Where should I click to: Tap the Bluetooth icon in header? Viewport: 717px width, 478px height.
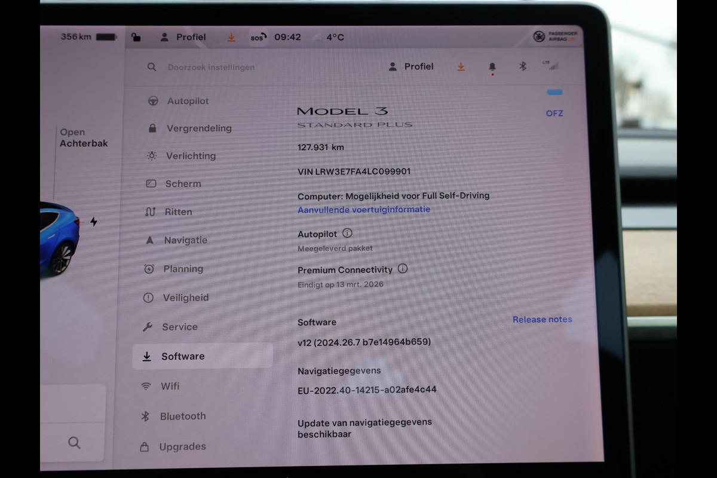pos(522,66)
